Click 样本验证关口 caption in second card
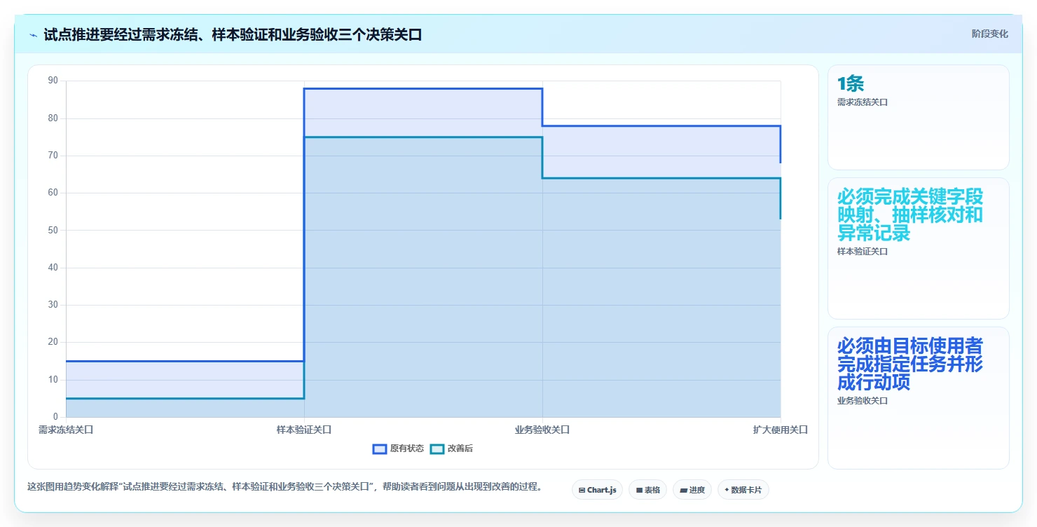Viewport: 1037px width, 527px height. pyautogui.click(x=863, y=252)
